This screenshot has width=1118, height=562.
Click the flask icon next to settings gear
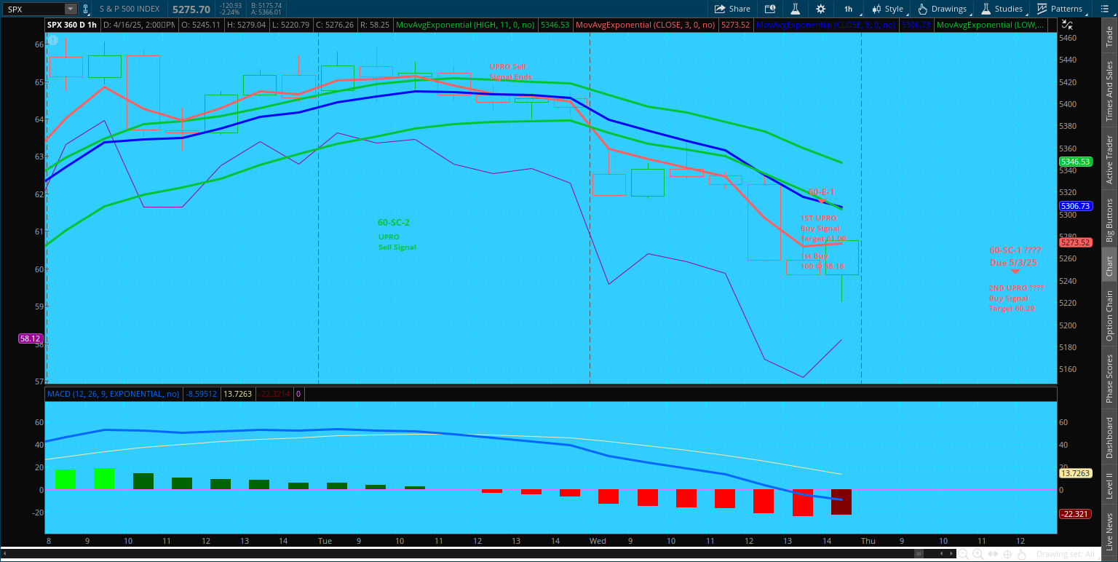(x=796, y=9)
